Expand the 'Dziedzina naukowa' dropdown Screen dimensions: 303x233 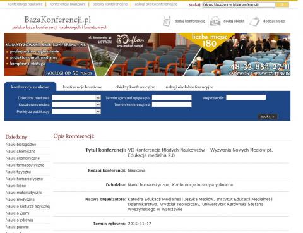pos(76,98)
